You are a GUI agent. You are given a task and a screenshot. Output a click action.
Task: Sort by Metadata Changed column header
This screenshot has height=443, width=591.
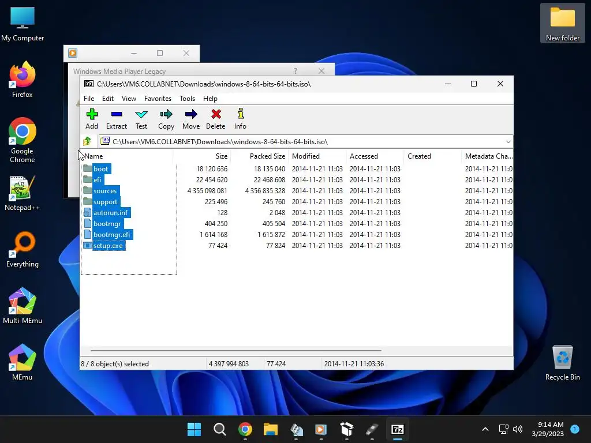[x=487, y=156]
